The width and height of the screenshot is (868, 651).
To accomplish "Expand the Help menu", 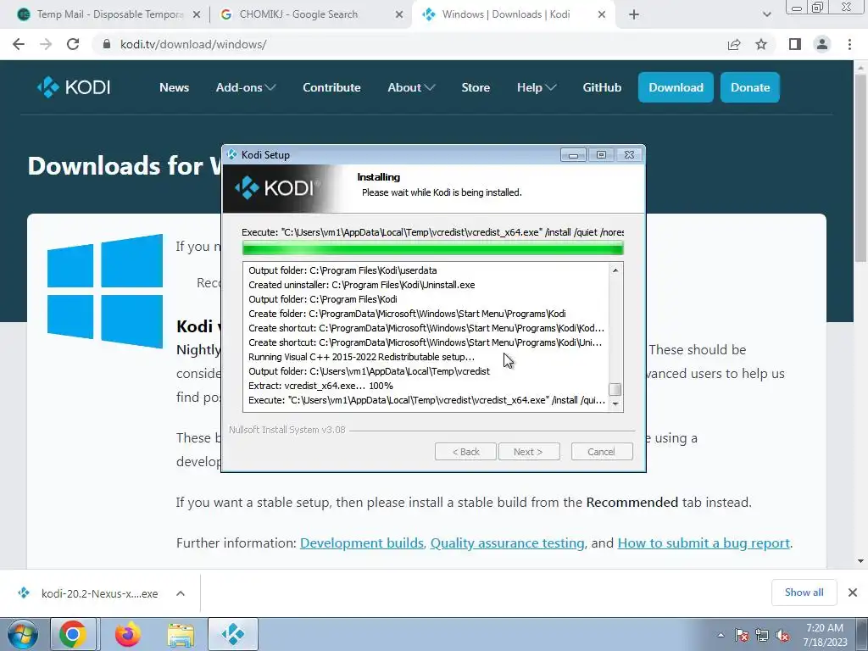I will (536, 87).
